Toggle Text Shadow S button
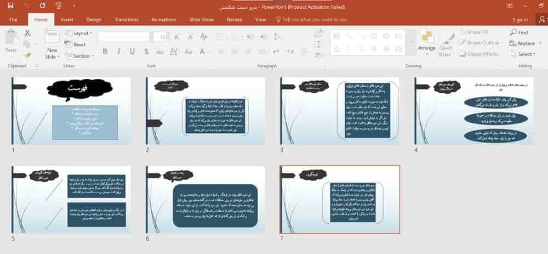The image size is (548, 254). click(146, 52)
